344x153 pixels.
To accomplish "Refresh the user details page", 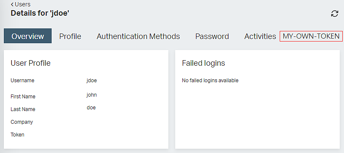I will click(x=334, y=14).
